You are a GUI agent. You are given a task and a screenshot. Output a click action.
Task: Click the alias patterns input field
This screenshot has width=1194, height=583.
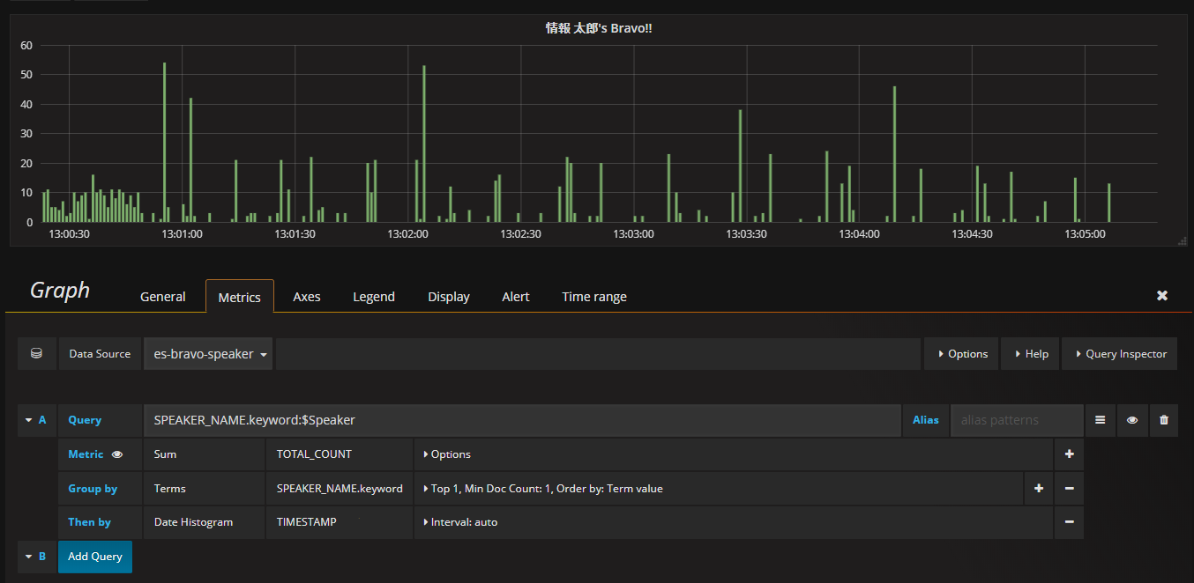click(x=1016, y=420)
